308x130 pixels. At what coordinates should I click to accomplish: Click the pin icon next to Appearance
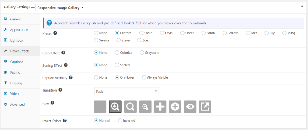click(x=5, y=30)
